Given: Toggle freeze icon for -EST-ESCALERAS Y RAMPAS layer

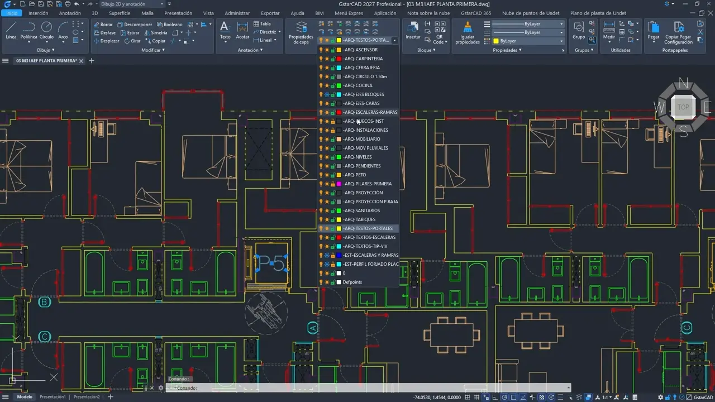Looking at the screenshot, I should tap(327, 255).
